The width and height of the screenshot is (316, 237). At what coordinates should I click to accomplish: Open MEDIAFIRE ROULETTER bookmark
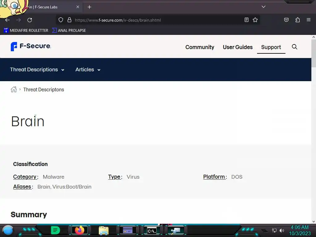[26, 31]
